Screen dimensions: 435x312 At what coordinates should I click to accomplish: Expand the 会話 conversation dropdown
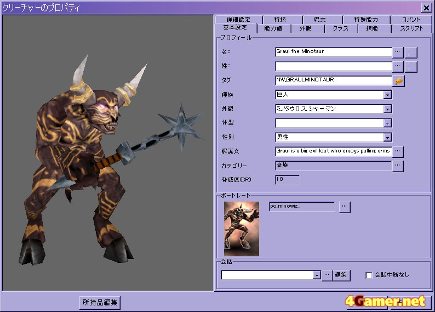click(x=317, y=275)
